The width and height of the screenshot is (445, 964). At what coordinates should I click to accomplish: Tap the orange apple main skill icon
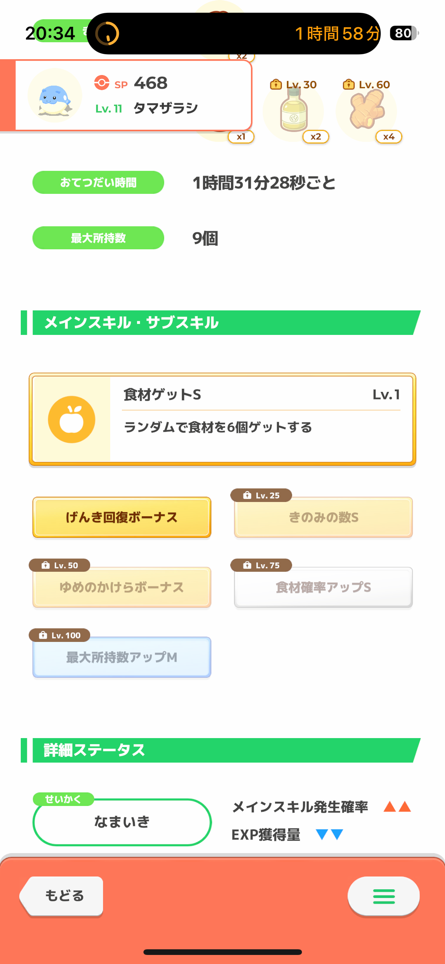[72, 419]
